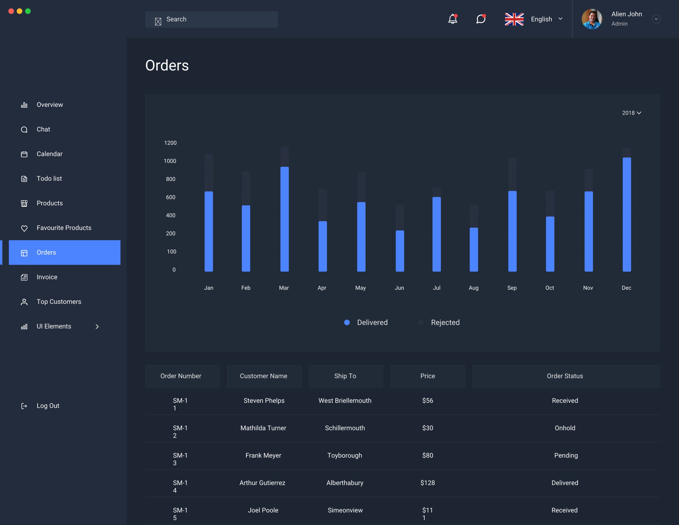This screenshot has width=679, height=525.
Task: Click the Products store icon
Action: point(24,204)
